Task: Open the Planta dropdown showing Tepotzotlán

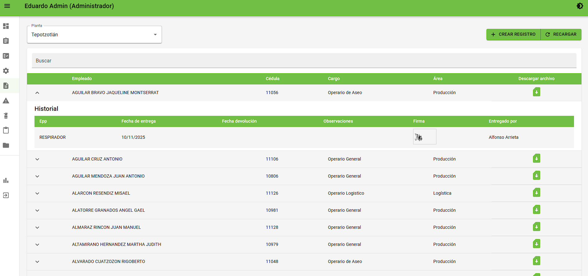Action: [x=94, y=34]
